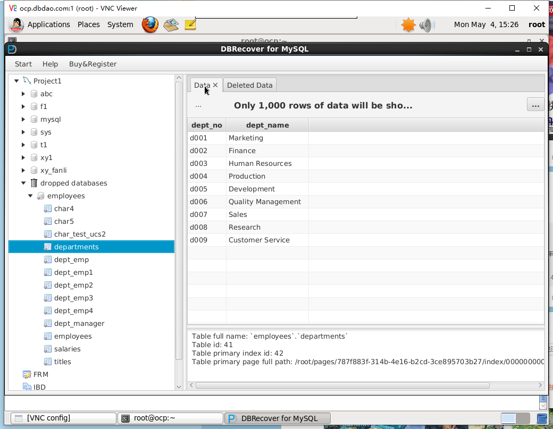Click the FRM folder icon
This screenshot has height=429, width=553.
[x=27, y=374]
